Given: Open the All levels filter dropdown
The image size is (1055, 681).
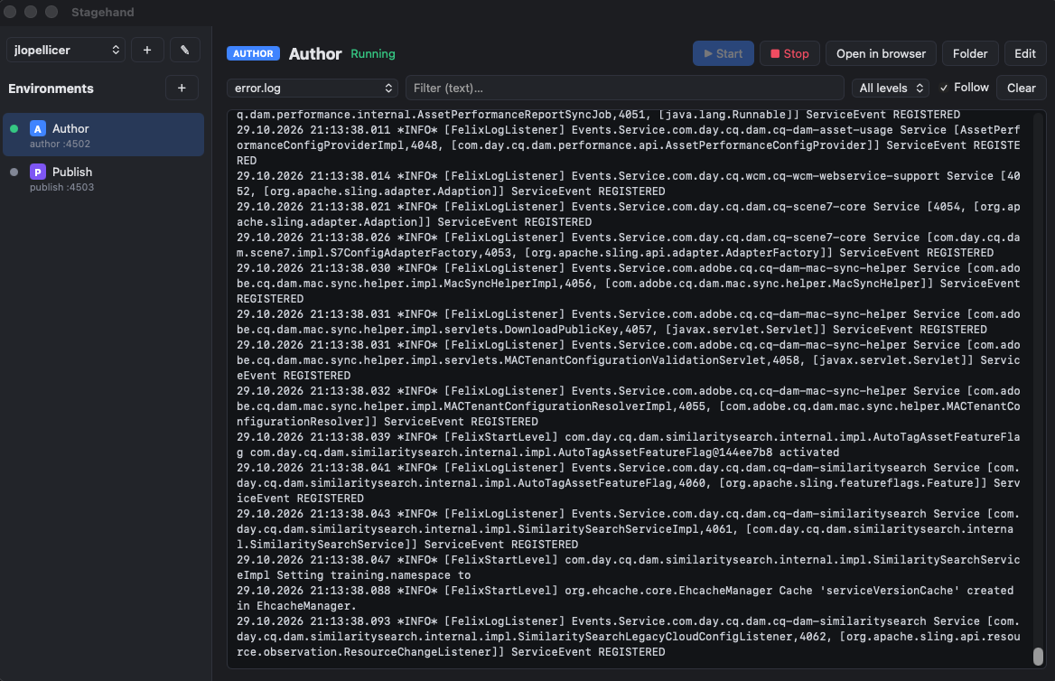Looking at the screenshot, I should click(891, 89).
